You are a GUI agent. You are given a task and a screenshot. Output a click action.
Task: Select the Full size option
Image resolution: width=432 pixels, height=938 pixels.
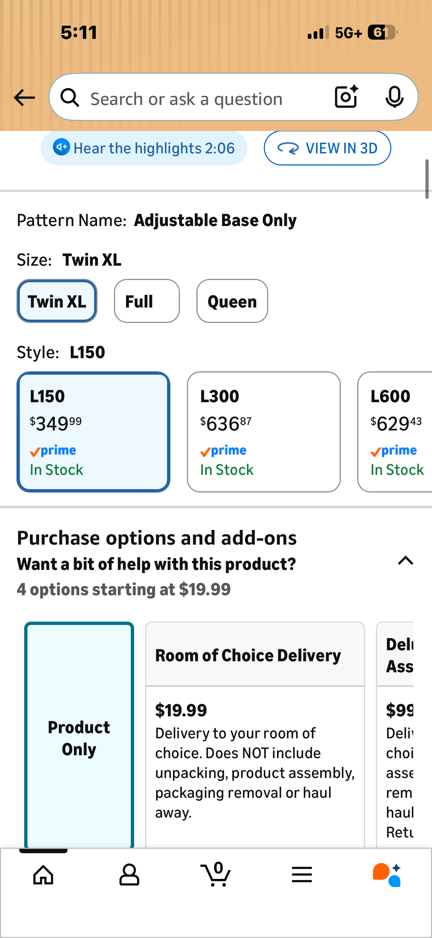coord(147,301)
